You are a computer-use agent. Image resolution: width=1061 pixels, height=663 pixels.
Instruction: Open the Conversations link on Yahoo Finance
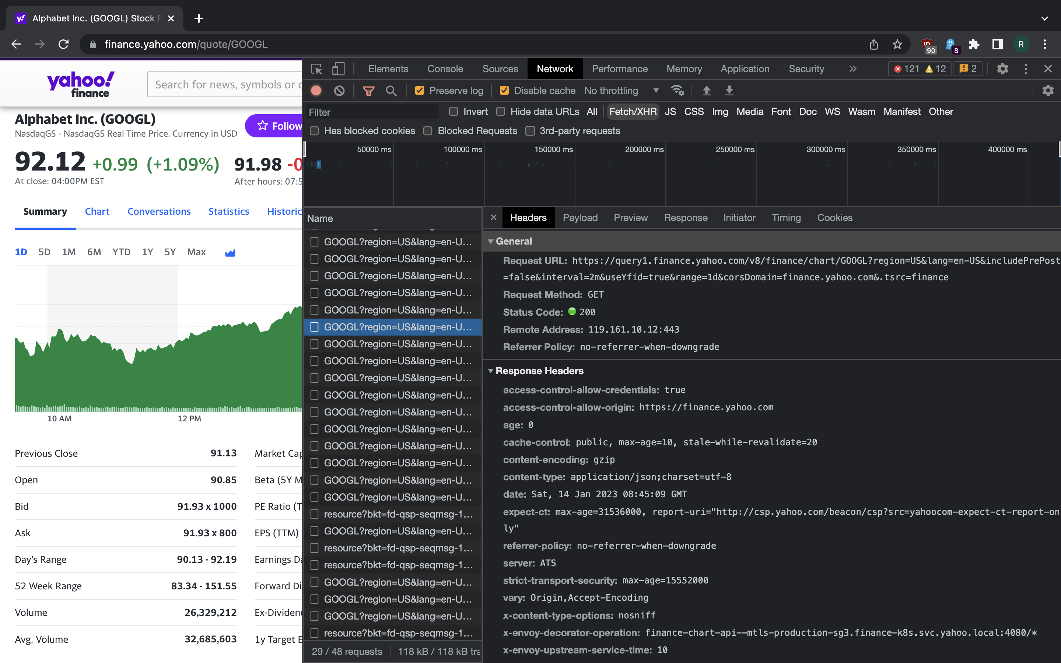(x=159, y=211)
